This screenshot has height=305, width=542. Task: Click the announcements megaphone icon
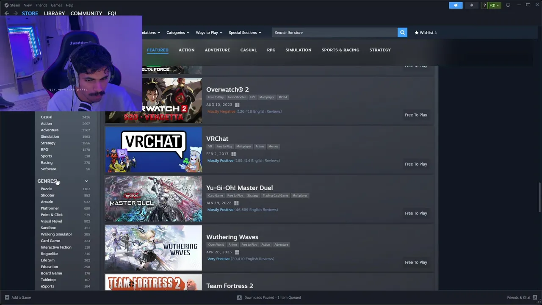pyautogui.click(x=456, y=5)
